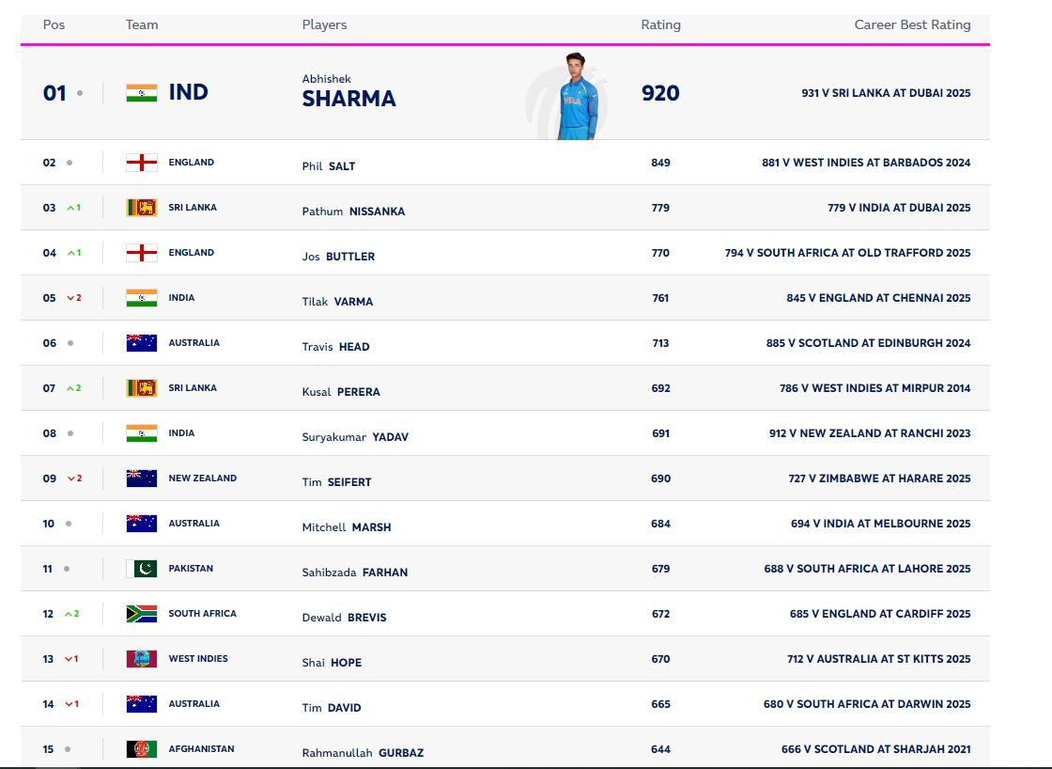Image resolution: width=1052 pixels, height=769 pixels.
Task: Click the Team column header
Action: [x=142, y=25]
